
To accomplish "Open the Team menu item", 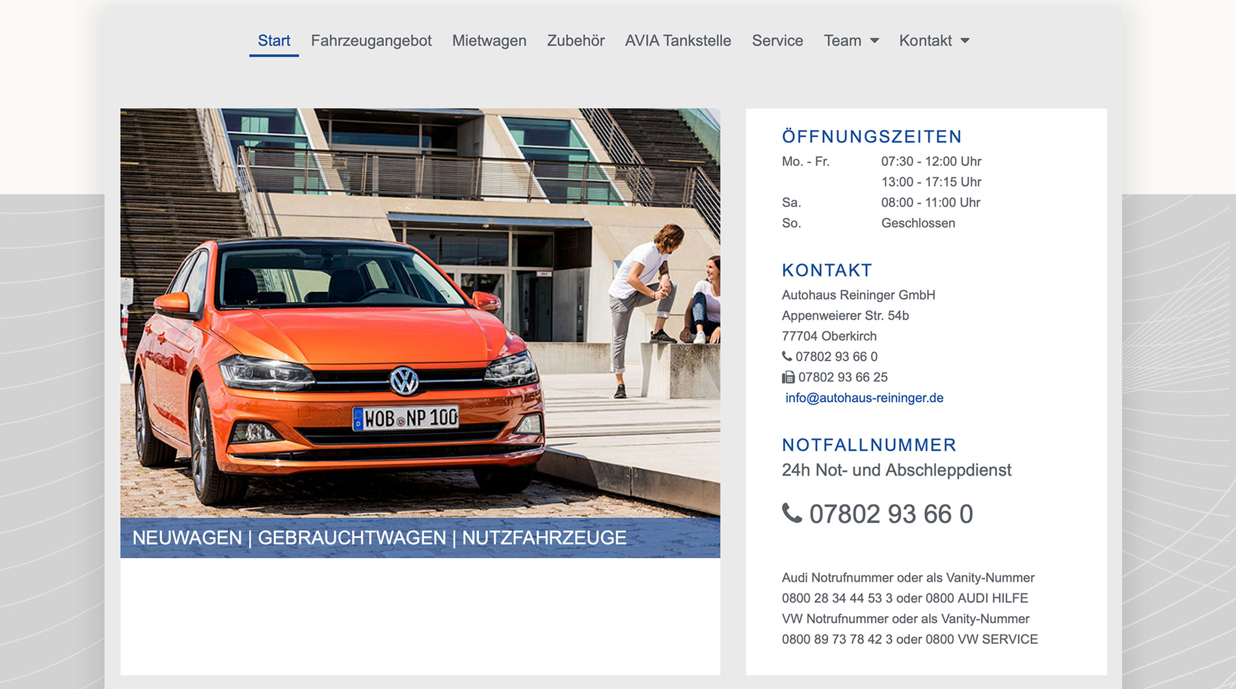I will click(842, 40).
